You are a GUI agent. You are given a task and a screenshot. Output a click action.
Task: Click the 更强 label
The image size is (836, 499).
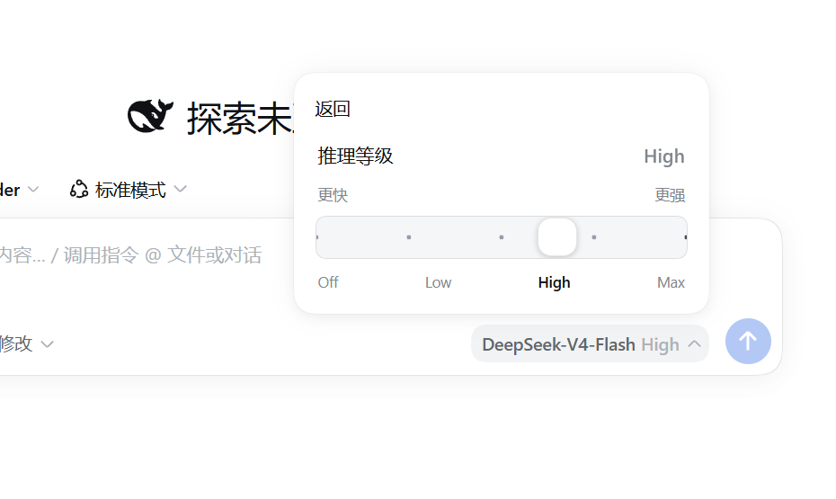670,195
